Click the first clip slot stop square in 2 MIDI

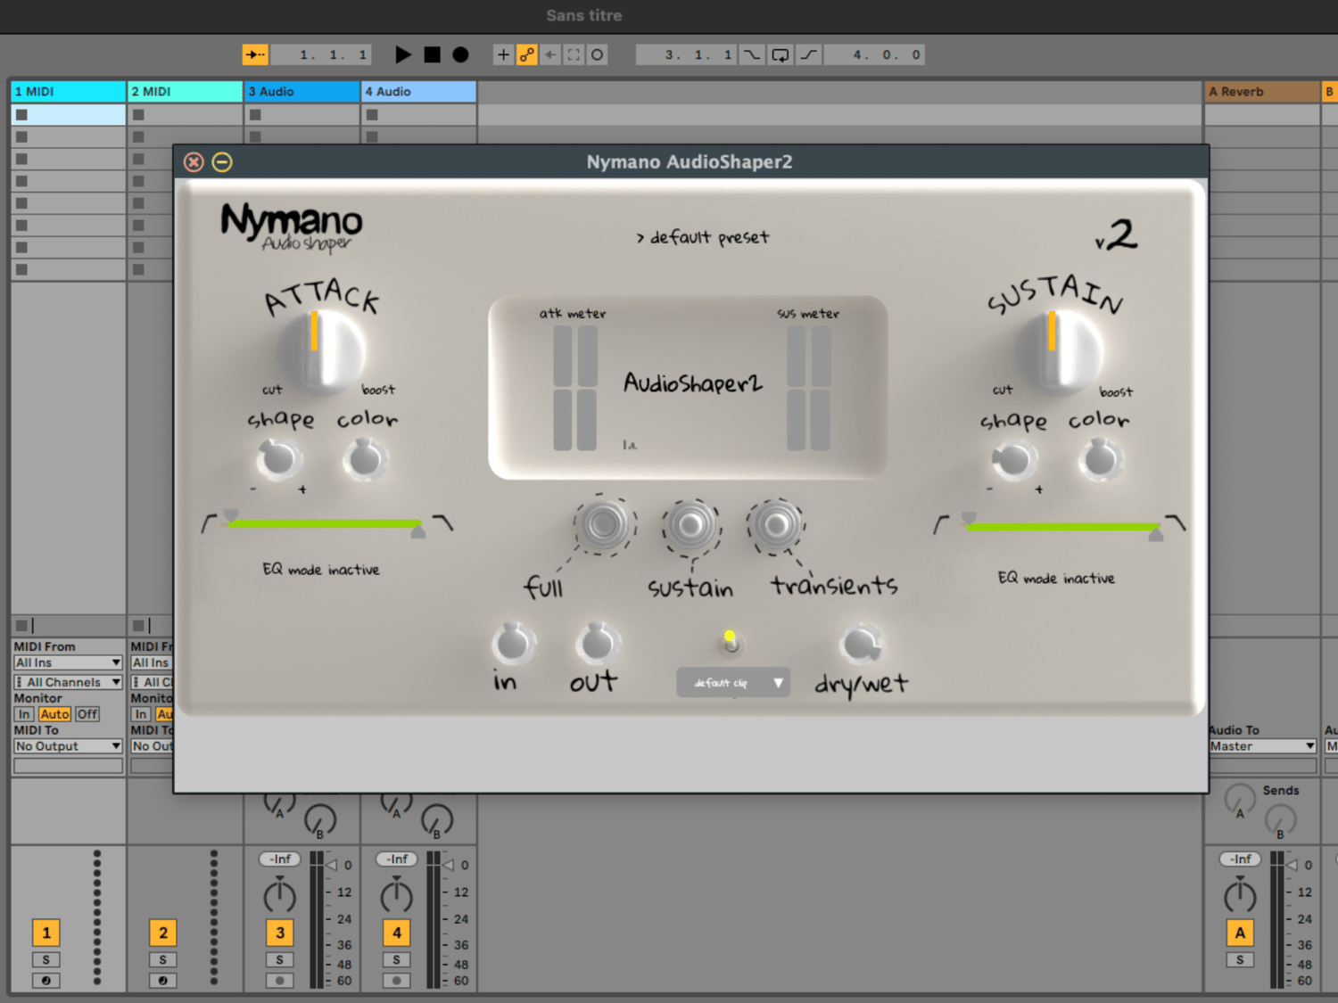[138, 114]
